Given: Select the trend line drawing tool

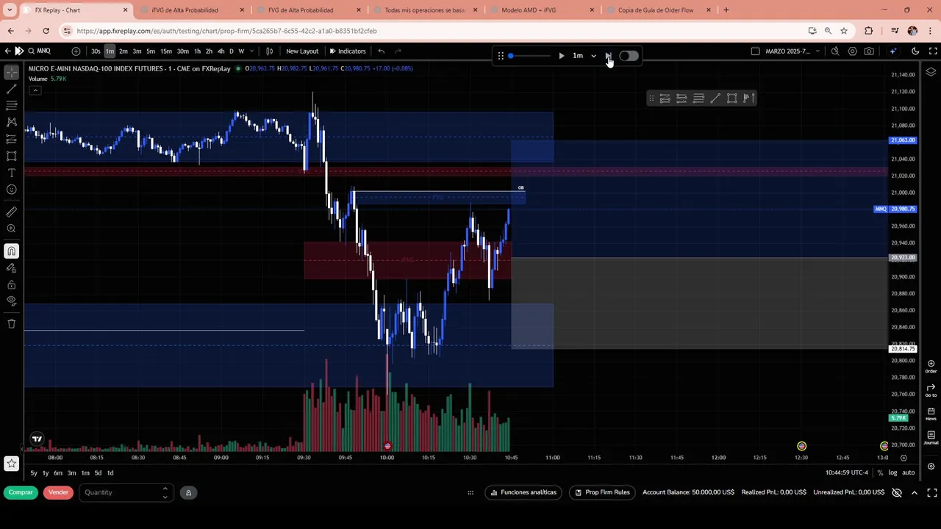Looking at the screenshot, I should click(11, 89).
